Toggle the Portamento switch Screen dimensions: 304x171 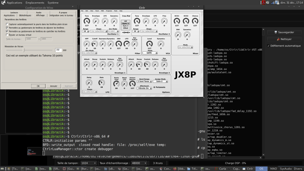[x=155, y=87]
